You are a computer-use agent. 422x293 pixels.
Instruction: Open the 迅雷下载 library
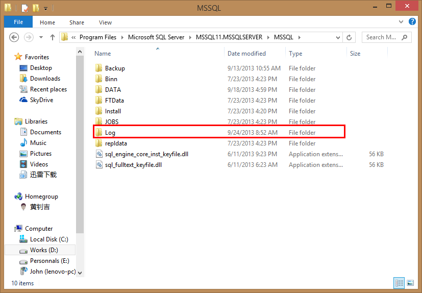[x=43, y=175]
